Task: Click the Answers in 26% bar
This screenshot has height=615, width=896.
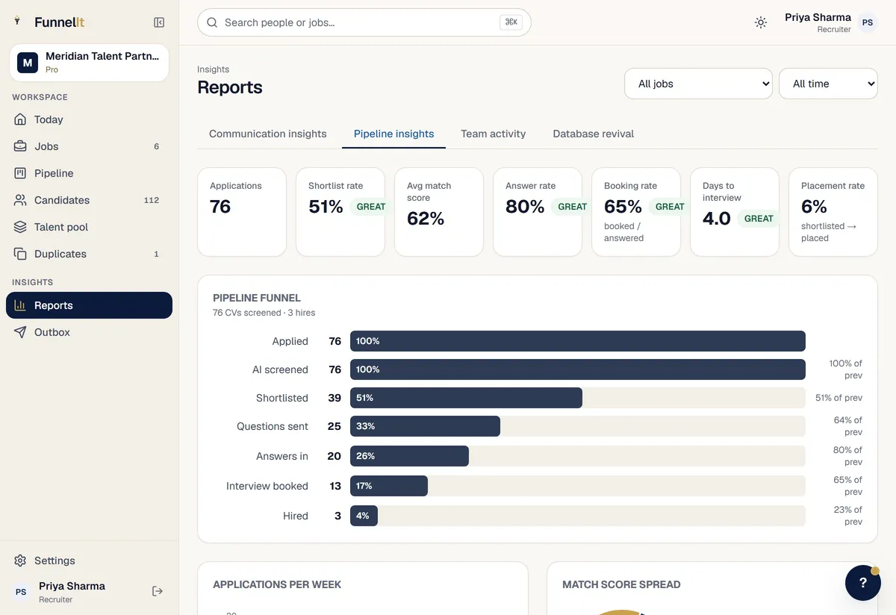Action: click(x=409, y=456)
